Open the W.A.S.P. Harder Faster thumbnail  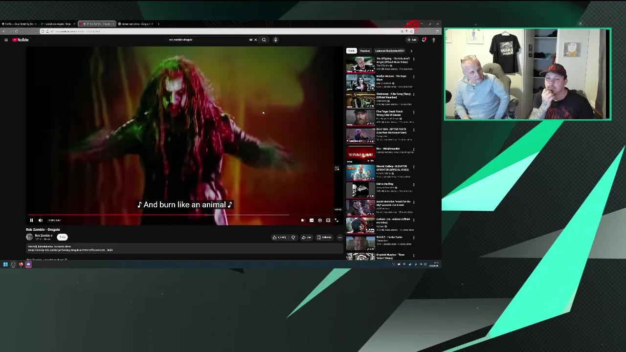[x=360, y=243]
